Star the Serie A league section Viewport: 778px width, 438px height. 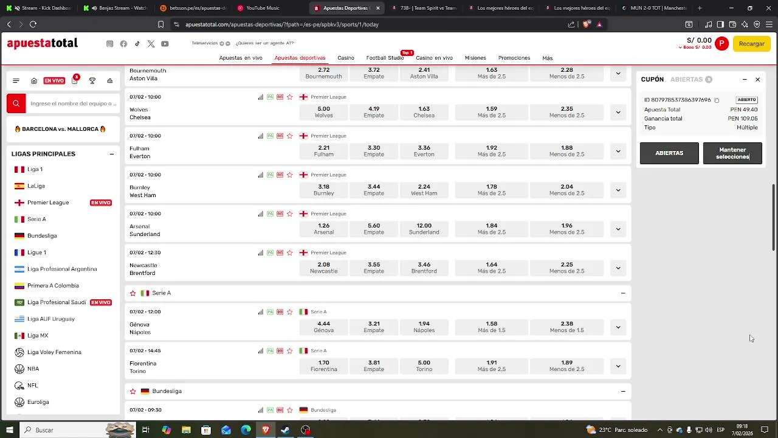[x=133, y=293]
